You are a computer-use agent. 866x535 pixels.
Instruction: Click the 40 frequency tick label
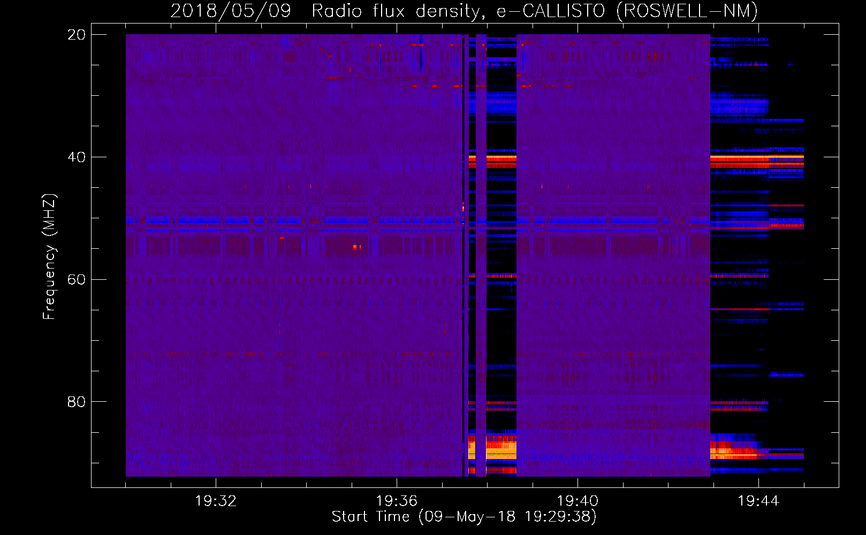(x=77, y=157)
